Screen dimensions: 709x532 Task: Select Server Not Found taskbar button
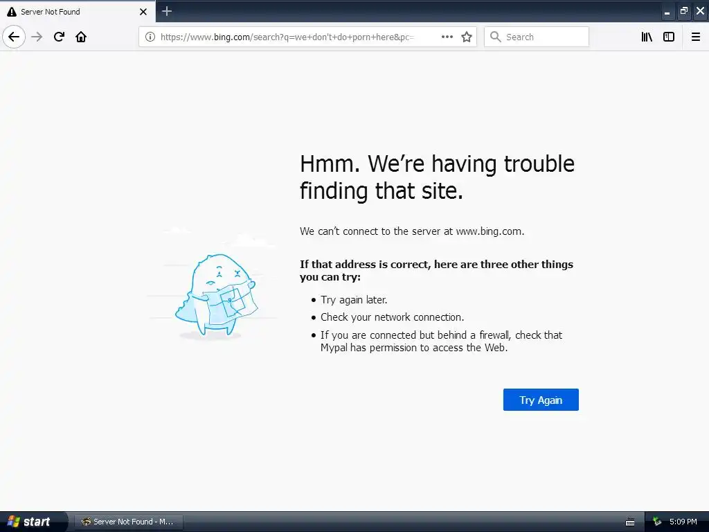click(x=128, y=522)
